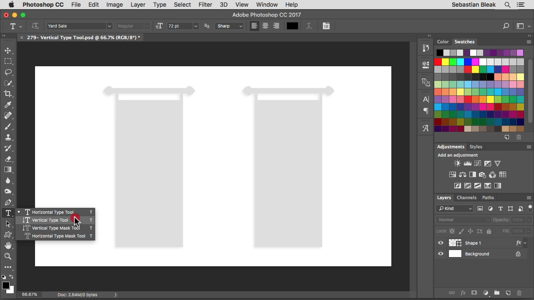The height and width of the screenshot is (300, 534).
Task: Select the Crop tool
Action: point(8,94)
